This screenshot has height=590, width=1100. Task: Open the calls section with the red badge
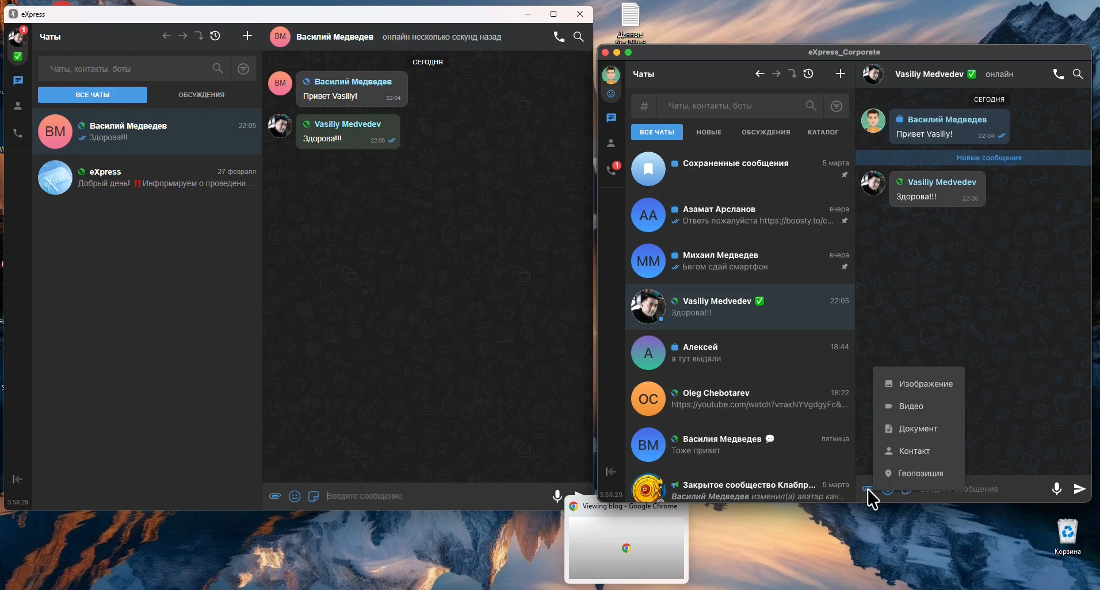[x=612, y=170]
